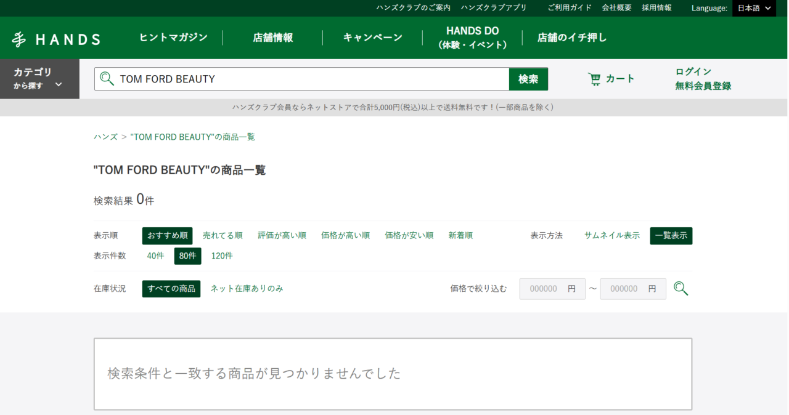789x415 pixels.
Task: Click the 検索結果 0件 result count
Action: click(124, 199)
